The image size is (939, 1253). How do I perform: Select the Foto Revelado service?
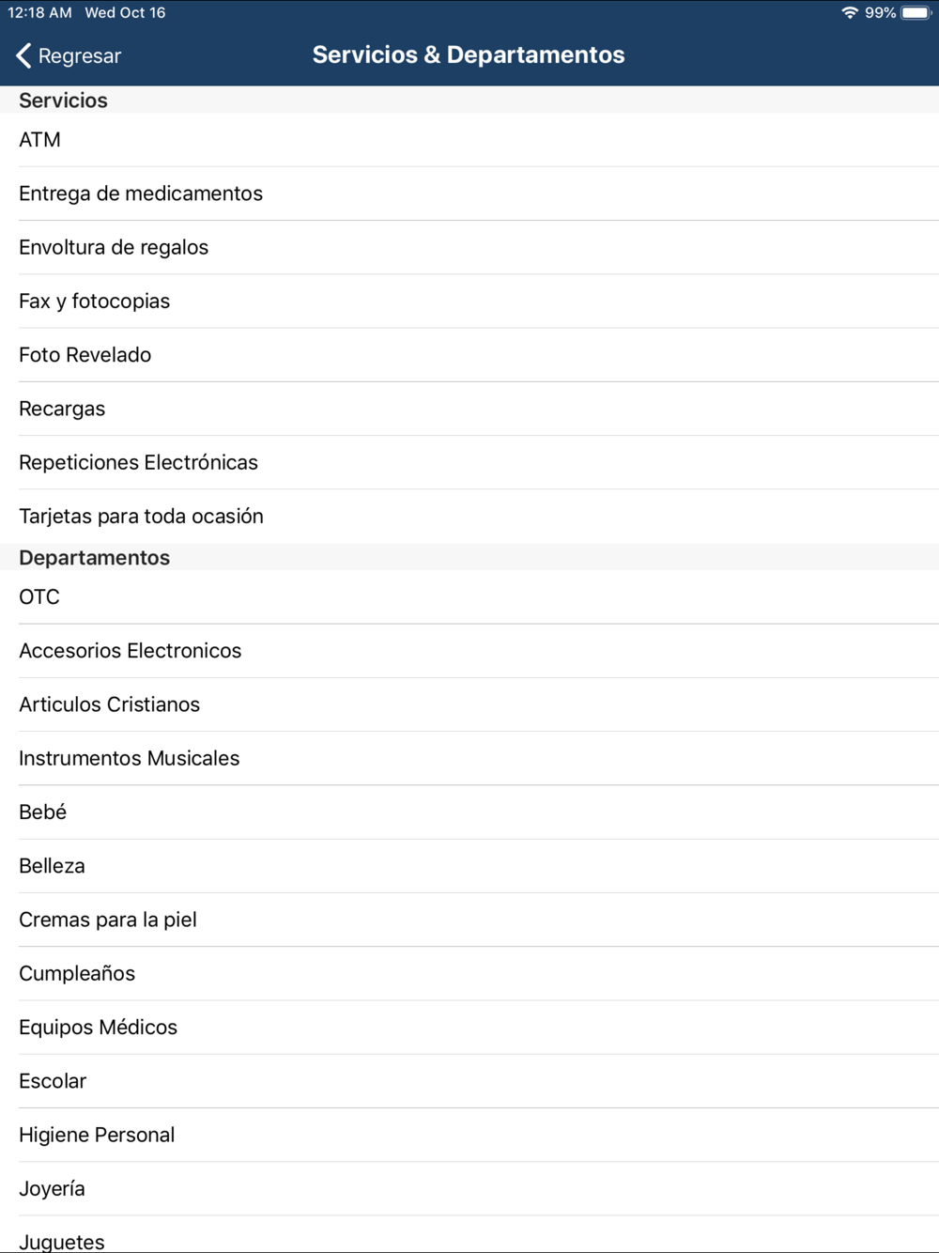[469, 355]
